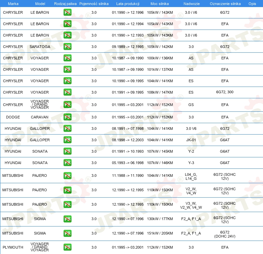The width and height of the screenshot is (263, 254).
Task: Click the Oznaczenie silnika column header
Action: coord(225,4)
